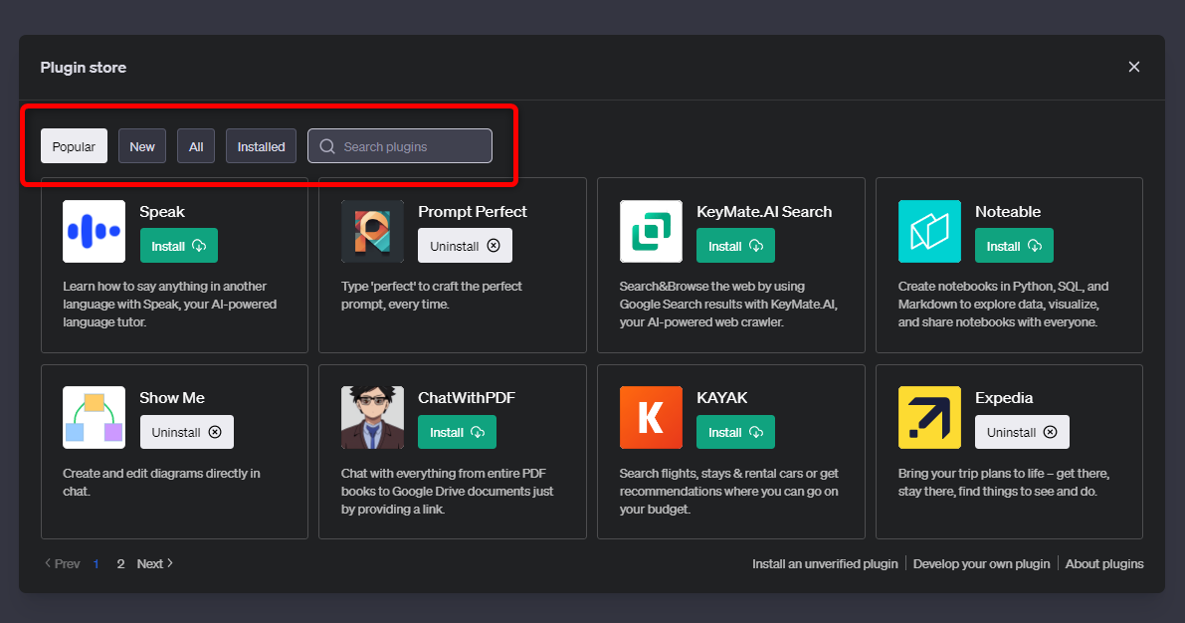Image resolution: width=1185 pixels, height=623 pixels.
Task: Click the Prompt Perfect plugin logo
Action: click(372, 231)
